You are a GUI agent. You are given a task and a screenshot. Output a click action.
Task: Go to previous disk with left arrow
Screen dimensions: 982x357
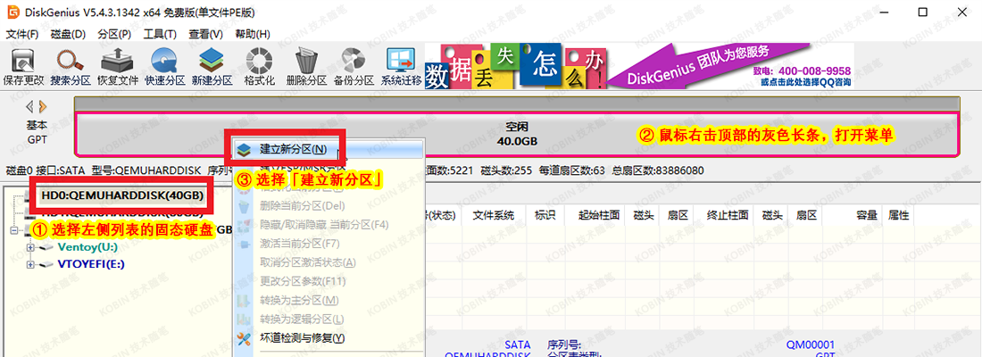(x=29, y=106)
